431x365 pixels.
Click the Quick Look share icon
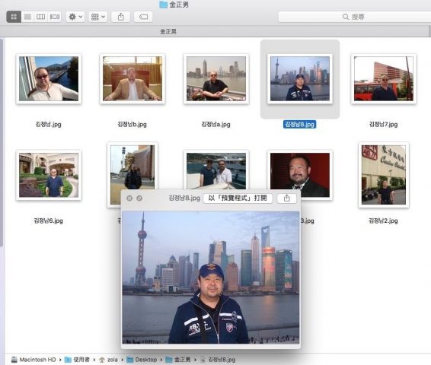point(286,198)
